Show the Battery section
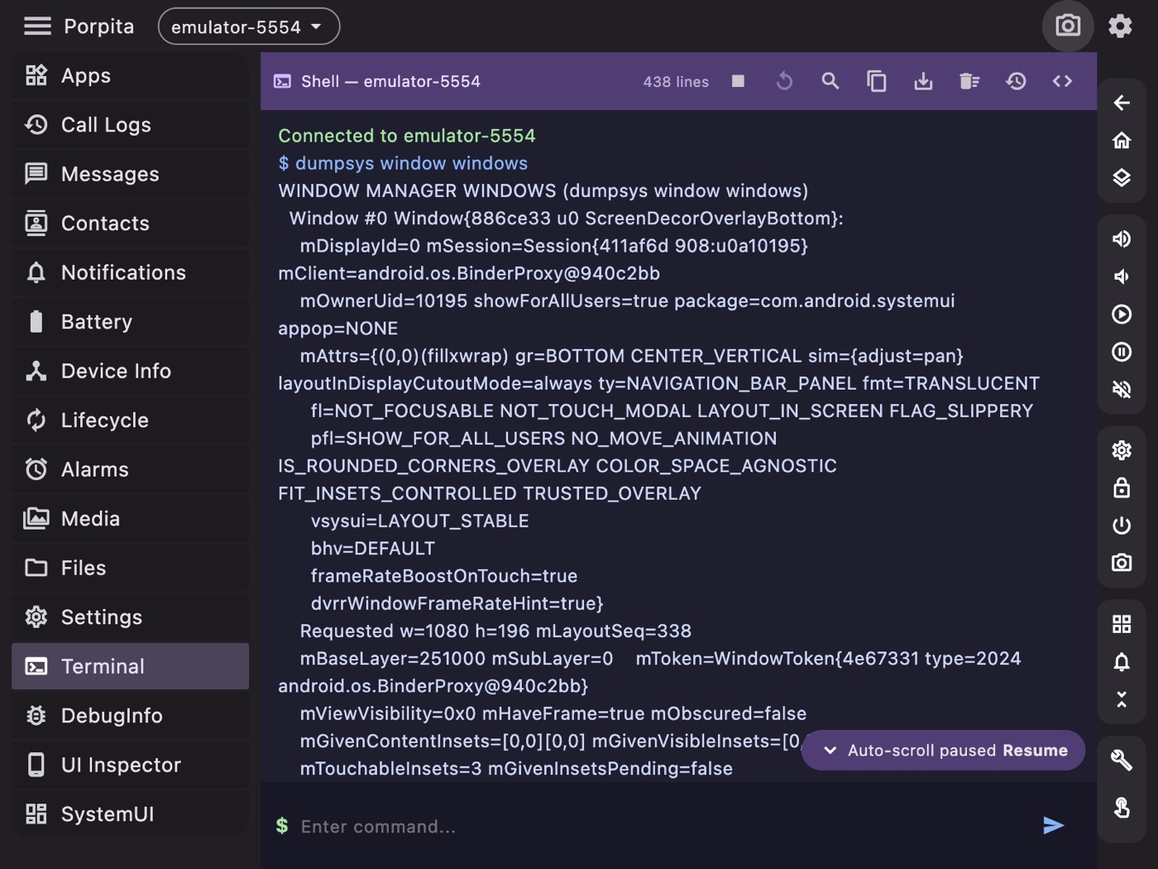The height and width of the screenshot is (869, 1158). pyautogui.click(x=130, y=322)
